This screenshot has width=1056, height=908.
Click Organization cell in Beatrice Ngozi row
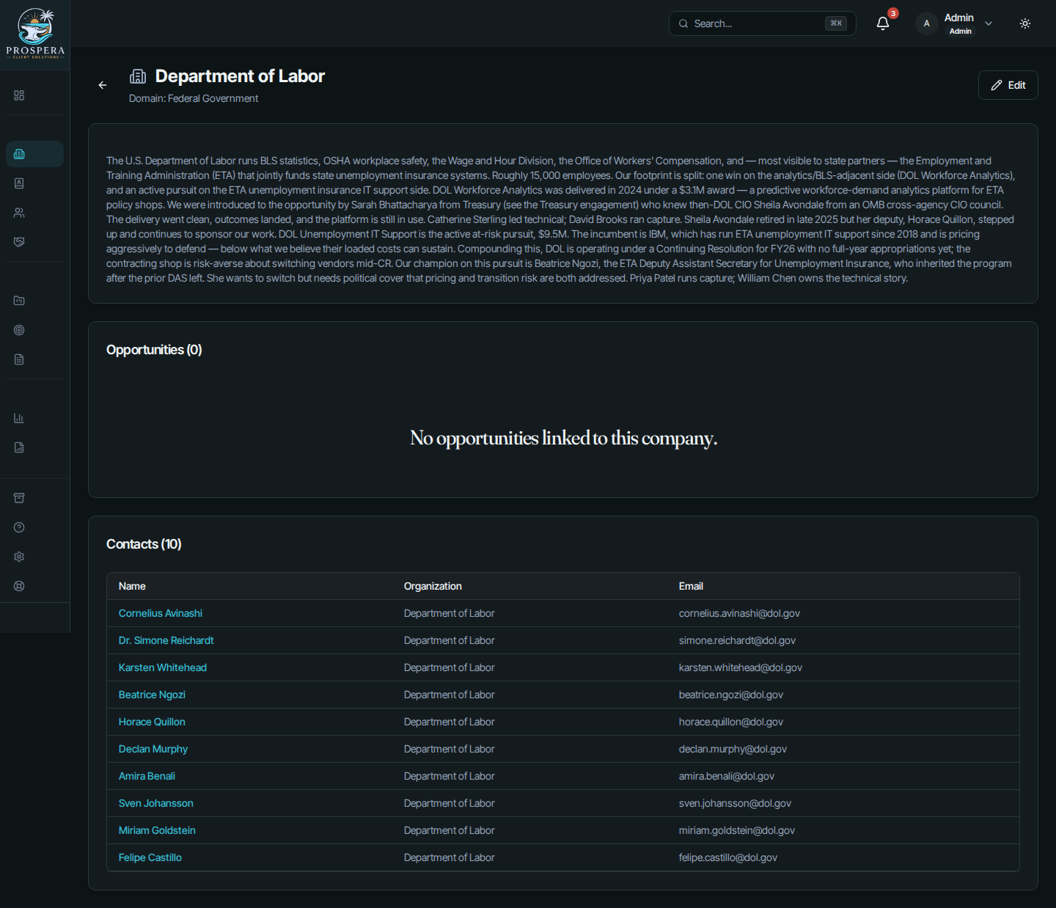pos(449,695)
